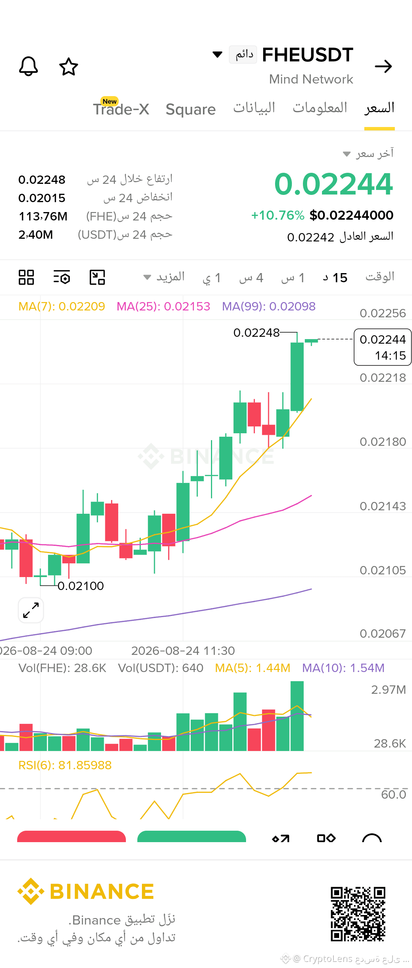Screen dimensions: 412x968
Task: Tap the MA(25) indicator label
Action: point(163,306)
